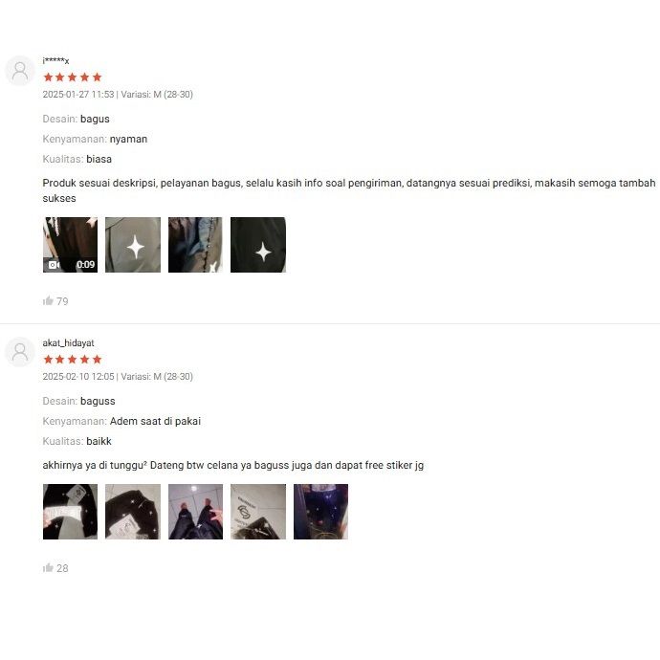This screenshot has width=660, height=660.
Task: Open last photo in akat_hidayat's review
Action: point(320,512)
